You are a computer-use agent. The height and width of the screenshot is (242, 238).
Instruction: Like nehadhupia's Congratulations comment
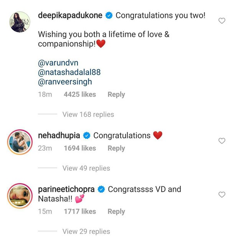tap(221, 141)
